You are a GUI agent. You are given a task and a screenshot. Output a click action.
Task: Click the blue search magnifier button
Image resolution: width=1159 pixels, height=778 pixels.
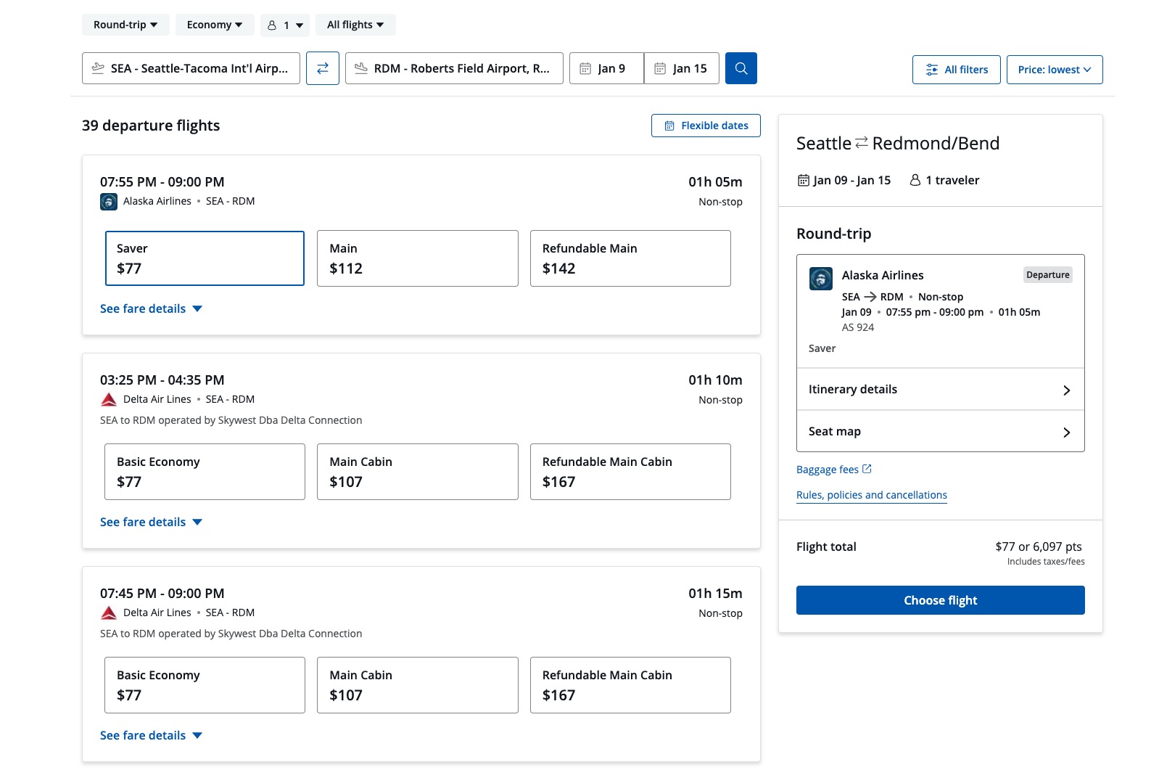[x=741, y=68]
